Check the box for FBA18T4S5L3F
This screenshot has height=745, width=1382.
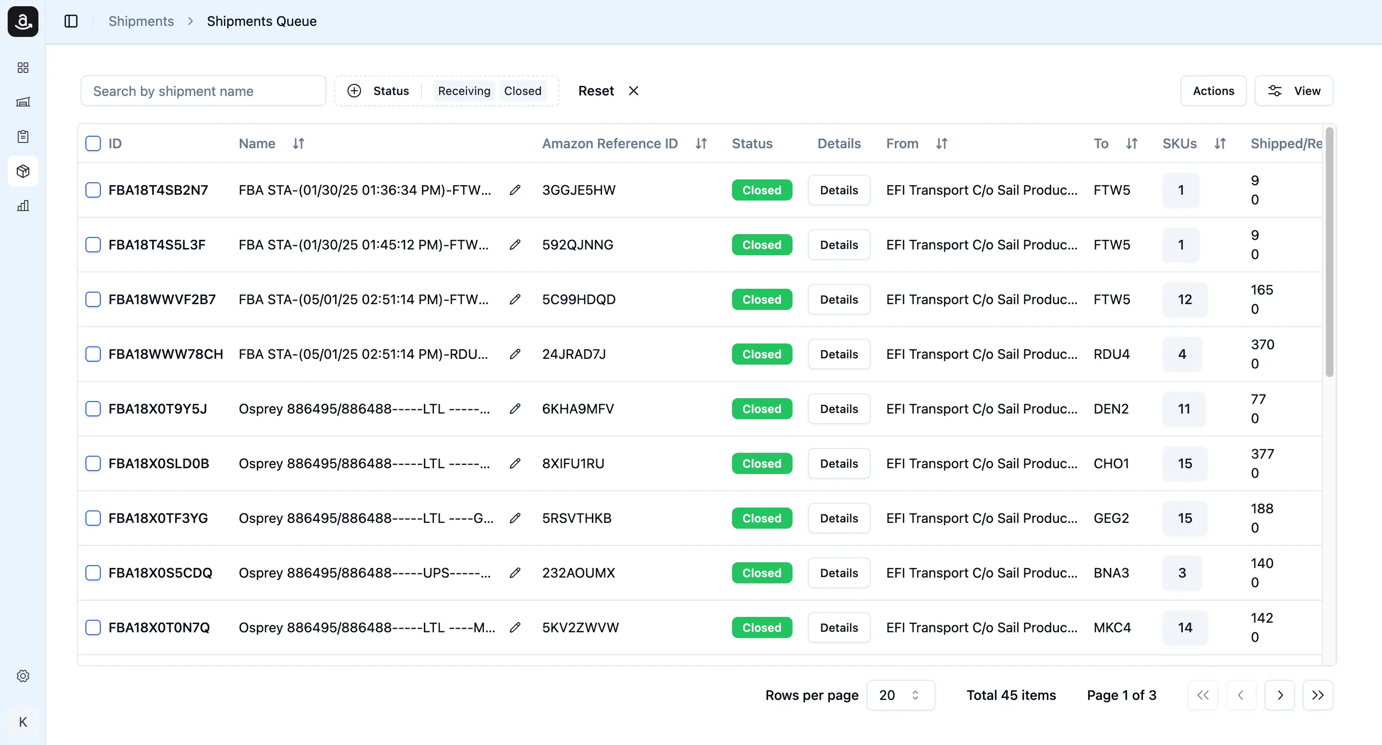(x=93, y=245)
